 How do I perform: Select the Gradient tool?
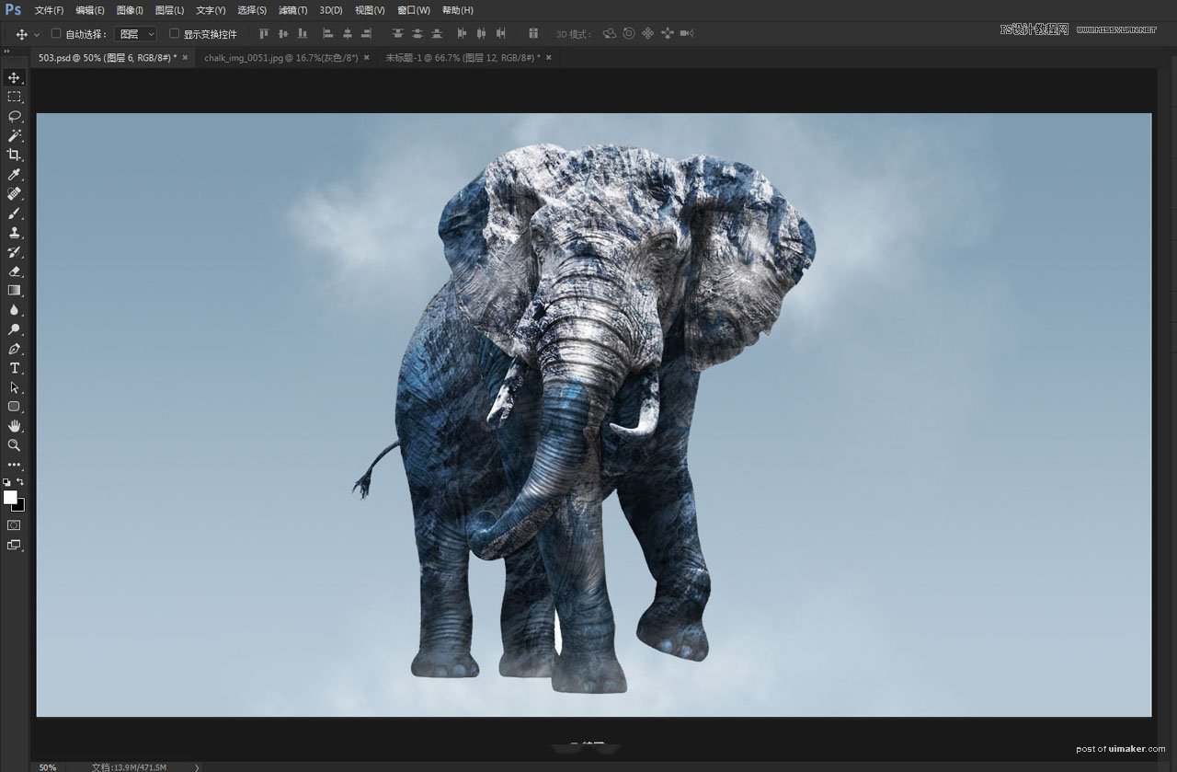[14, 290]
